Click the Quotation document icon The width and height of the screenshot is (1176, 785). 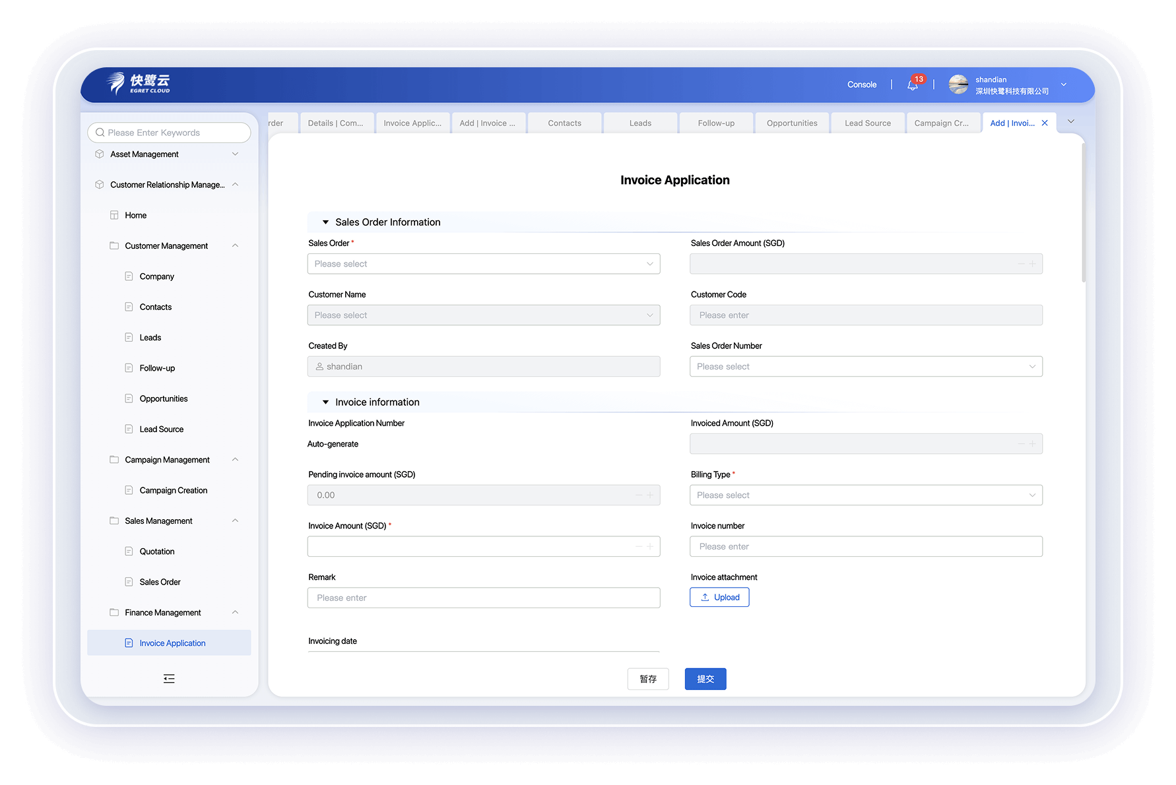tap(128, 551)
